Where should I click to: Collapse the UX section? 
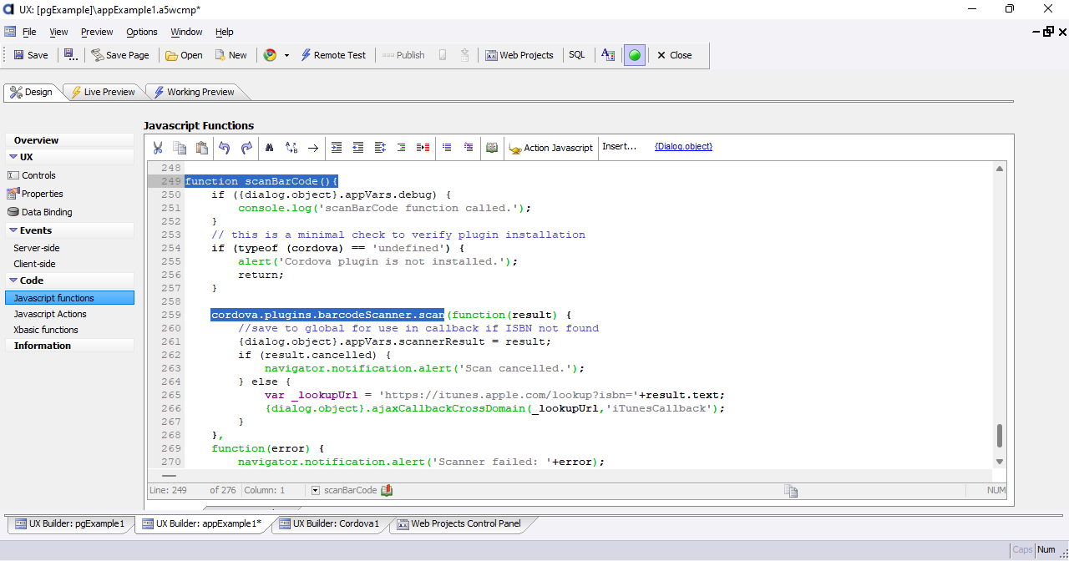(13, 157)
